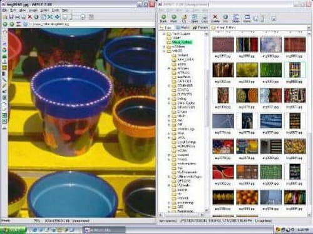Click the save floppy disk icon in viewer toolbar
Screen dimensions: 313x234
pyautogui.click(x=11, y=17)
